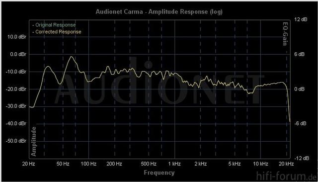Click the '100 Hz' frequency label
This screenshot has height=182, width=318.
click(88, 164)
